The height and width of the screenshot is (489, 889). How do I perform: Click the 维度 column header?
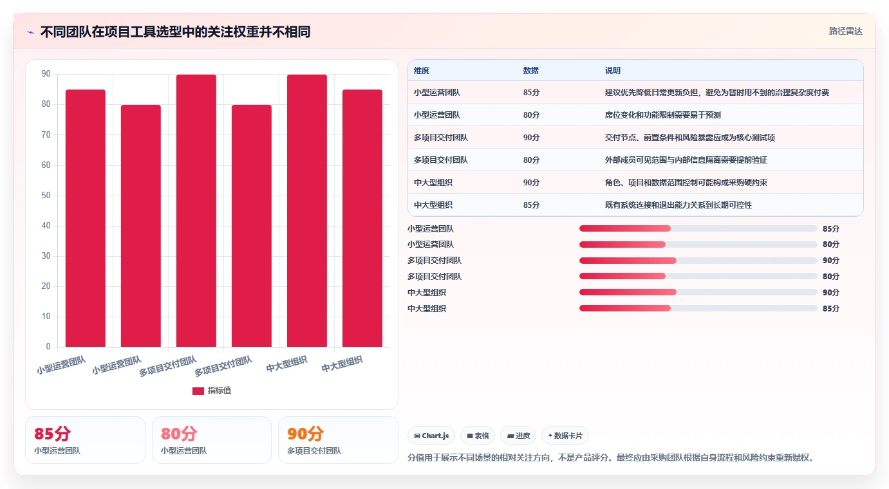coord(422,71)
